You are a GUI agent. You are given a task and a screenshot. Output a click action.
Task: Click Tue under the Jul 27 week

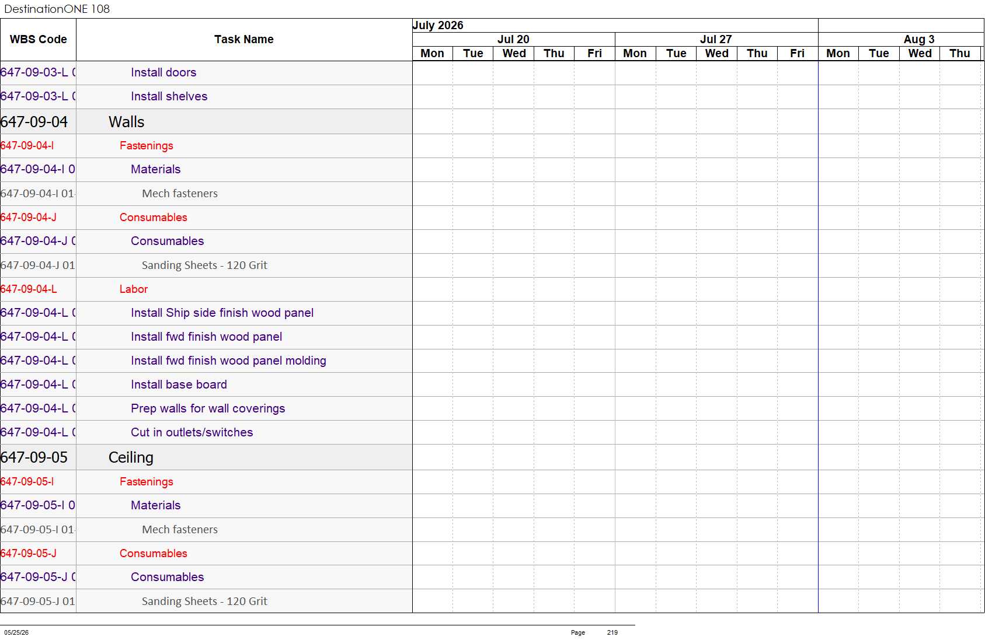click(x=676, y=53)
